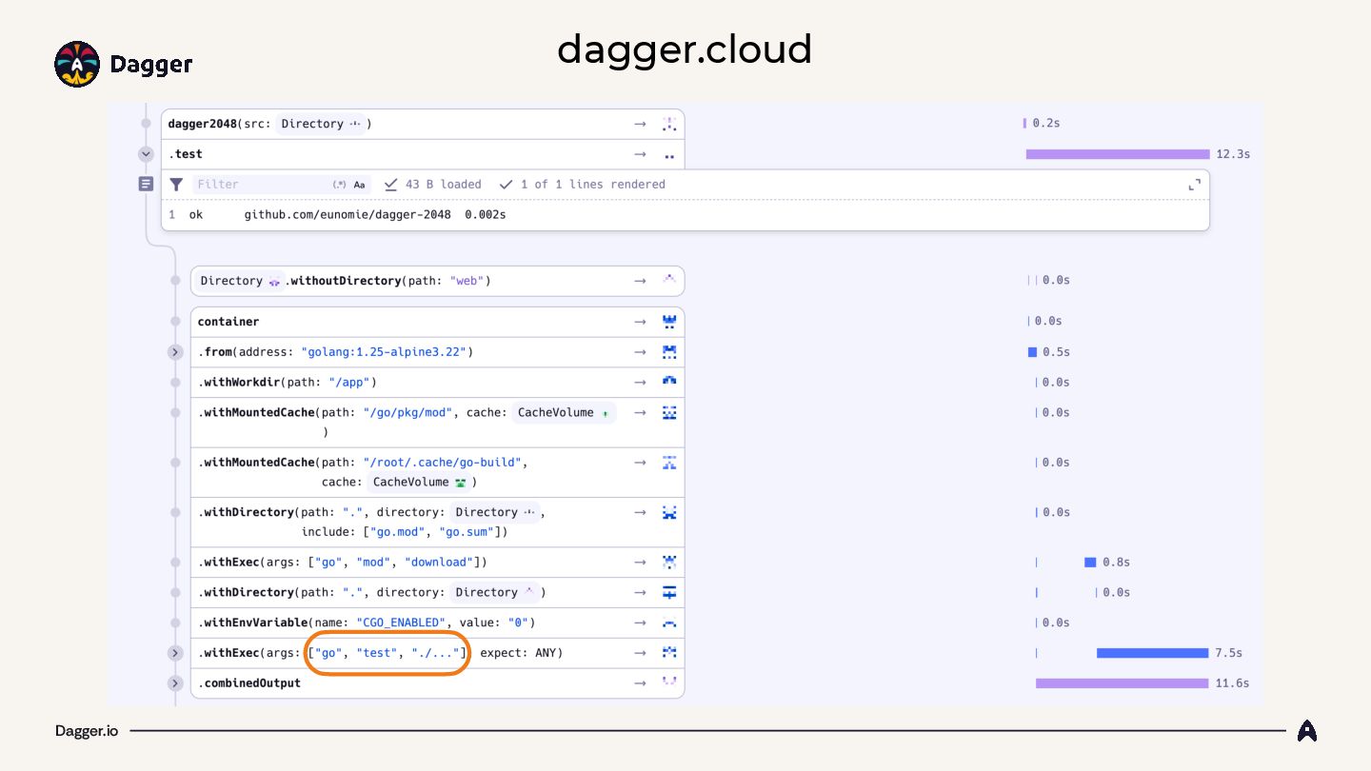Click the 12.3s .test duration bar

click(1118, 154)
